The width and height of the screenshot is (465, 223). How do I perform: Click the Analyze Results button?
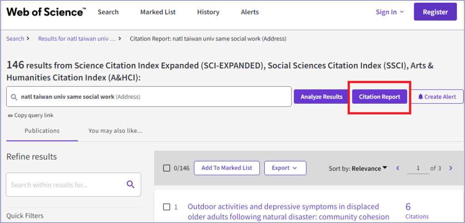coord(322,97)
